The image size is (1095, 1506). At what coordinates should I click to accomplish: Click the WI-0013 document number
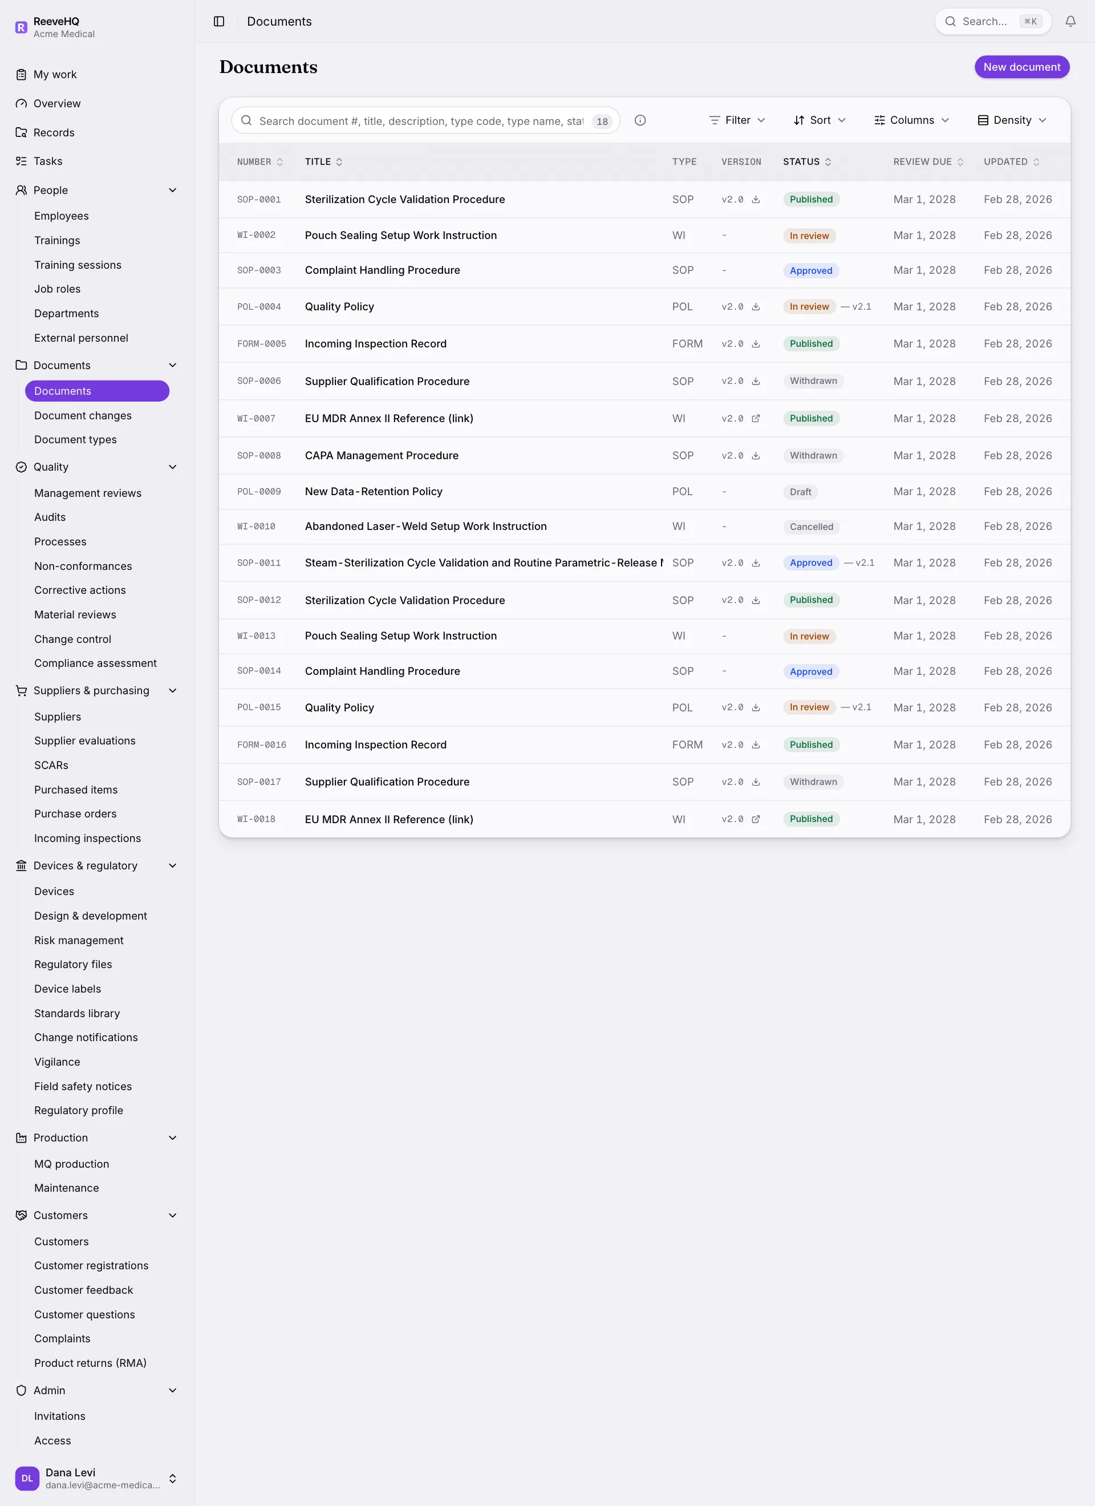(x=255, y=636)
